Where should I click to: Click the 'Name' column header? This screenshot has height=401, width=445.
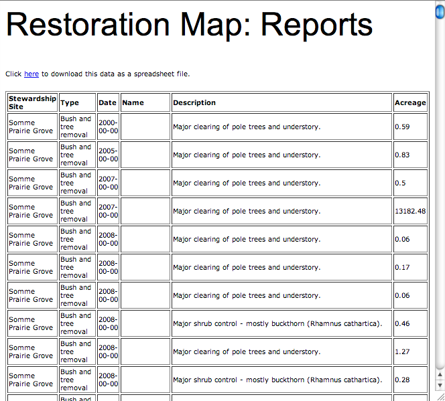coord(145,102)
